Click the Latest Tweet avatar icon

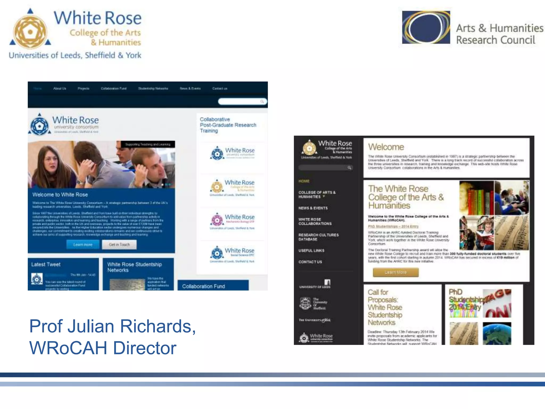37,279
